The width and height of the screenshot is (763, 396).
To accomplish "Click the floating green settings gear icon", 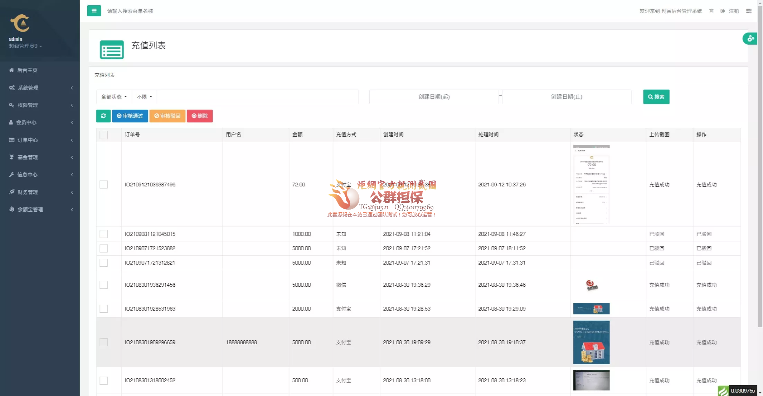I will click(750, 38).
